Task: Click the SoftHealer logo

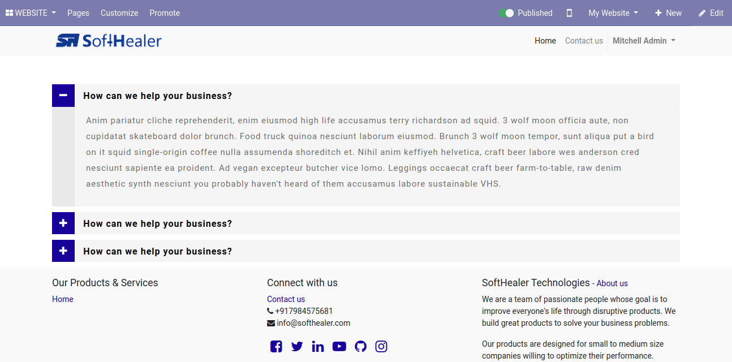Action: tap(109, 41)
